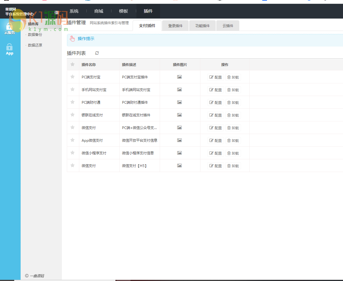
Task: Select 数据备份 in the left sidebar
Action: (35, 35)
